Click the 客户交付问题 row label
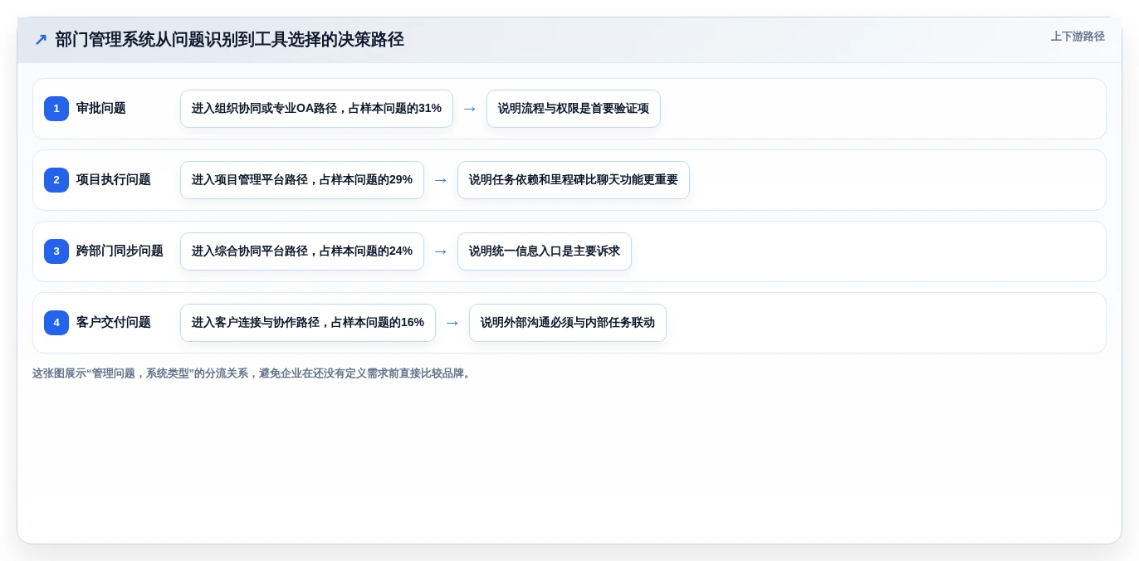The height and width of the screenshot is (561, 1139). click(x=114, y=323)
